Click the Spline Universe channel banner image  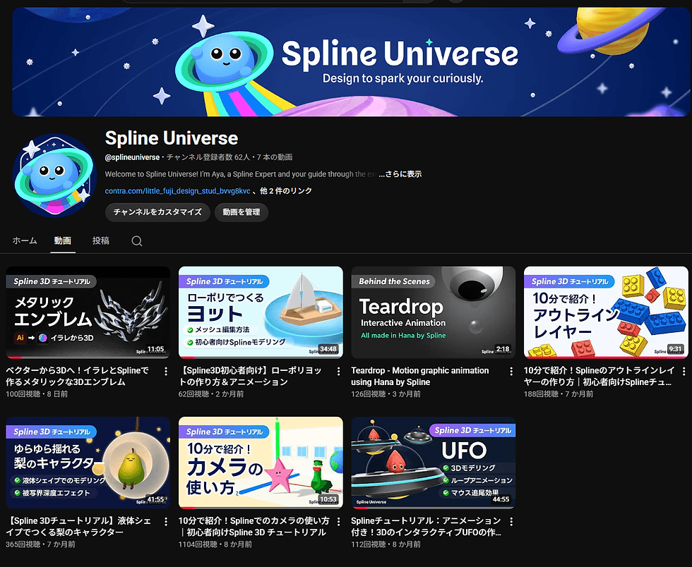point(352,62)
